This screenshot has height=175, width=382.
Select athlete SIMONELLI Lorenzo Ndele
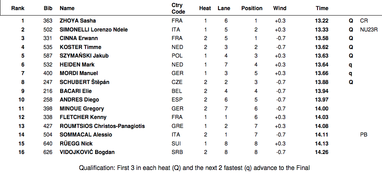[x=94, y=30]
